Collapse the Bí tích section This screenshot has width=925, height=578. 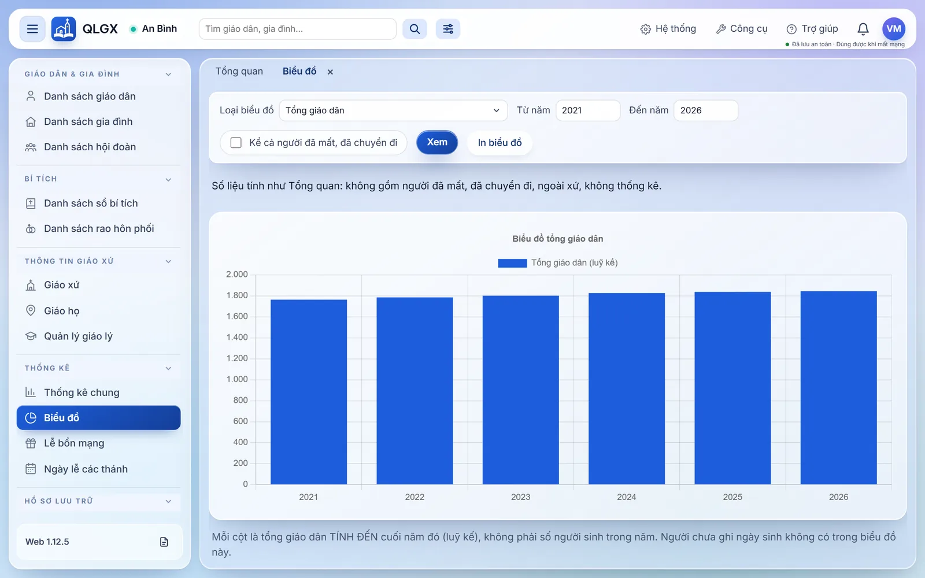168,179
